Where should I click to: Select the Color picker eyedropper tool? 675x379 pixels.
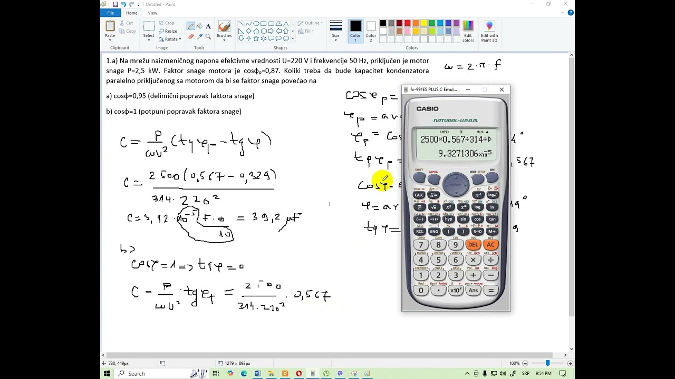(199, 36)
